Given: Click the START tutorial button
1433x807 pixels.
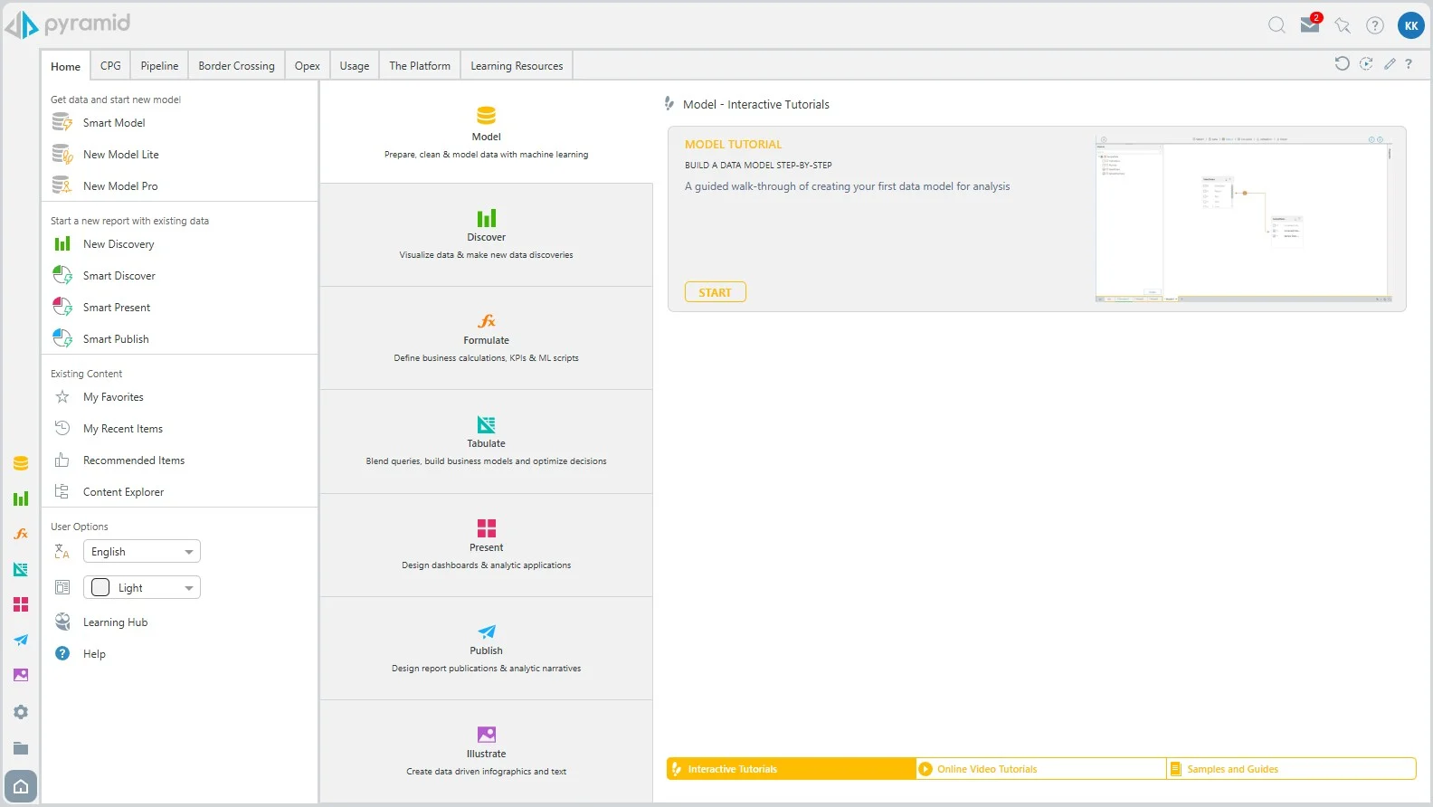Looking at the screenshot, I should tap(715, 292).
